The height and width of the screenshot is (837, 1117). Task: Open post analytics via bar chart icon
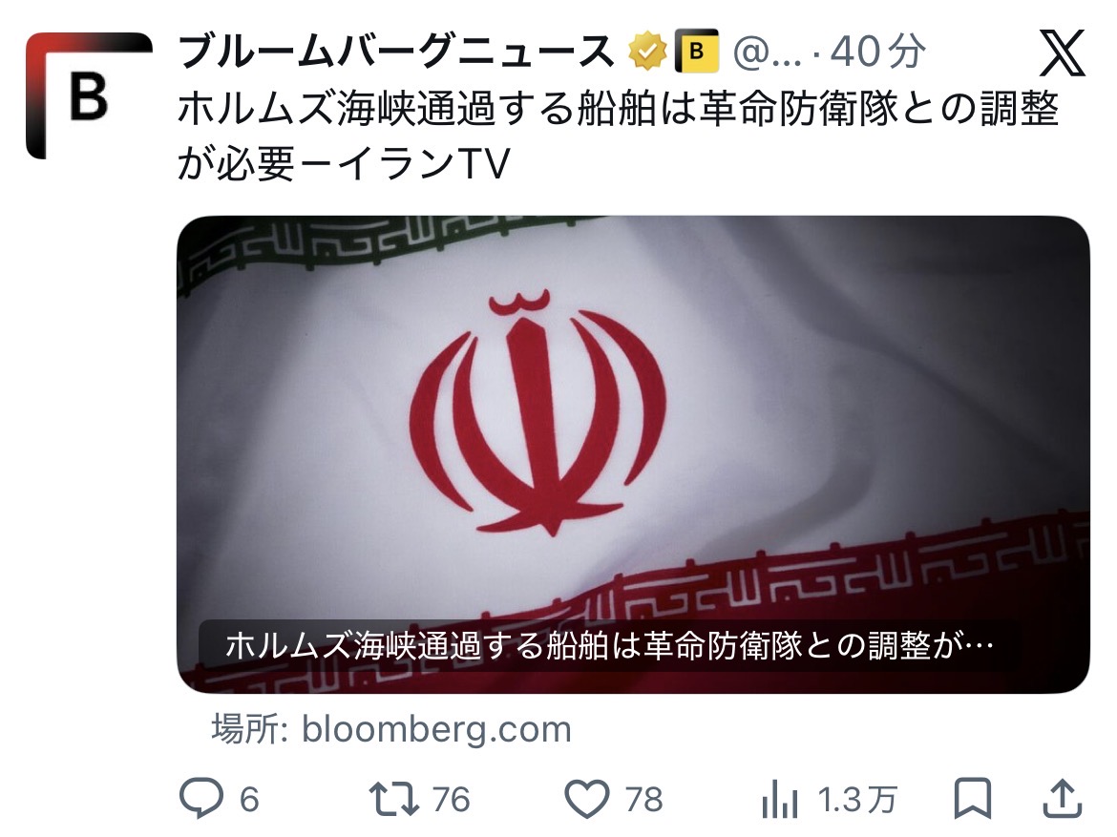pyautogui.click(x=779, y=799)
